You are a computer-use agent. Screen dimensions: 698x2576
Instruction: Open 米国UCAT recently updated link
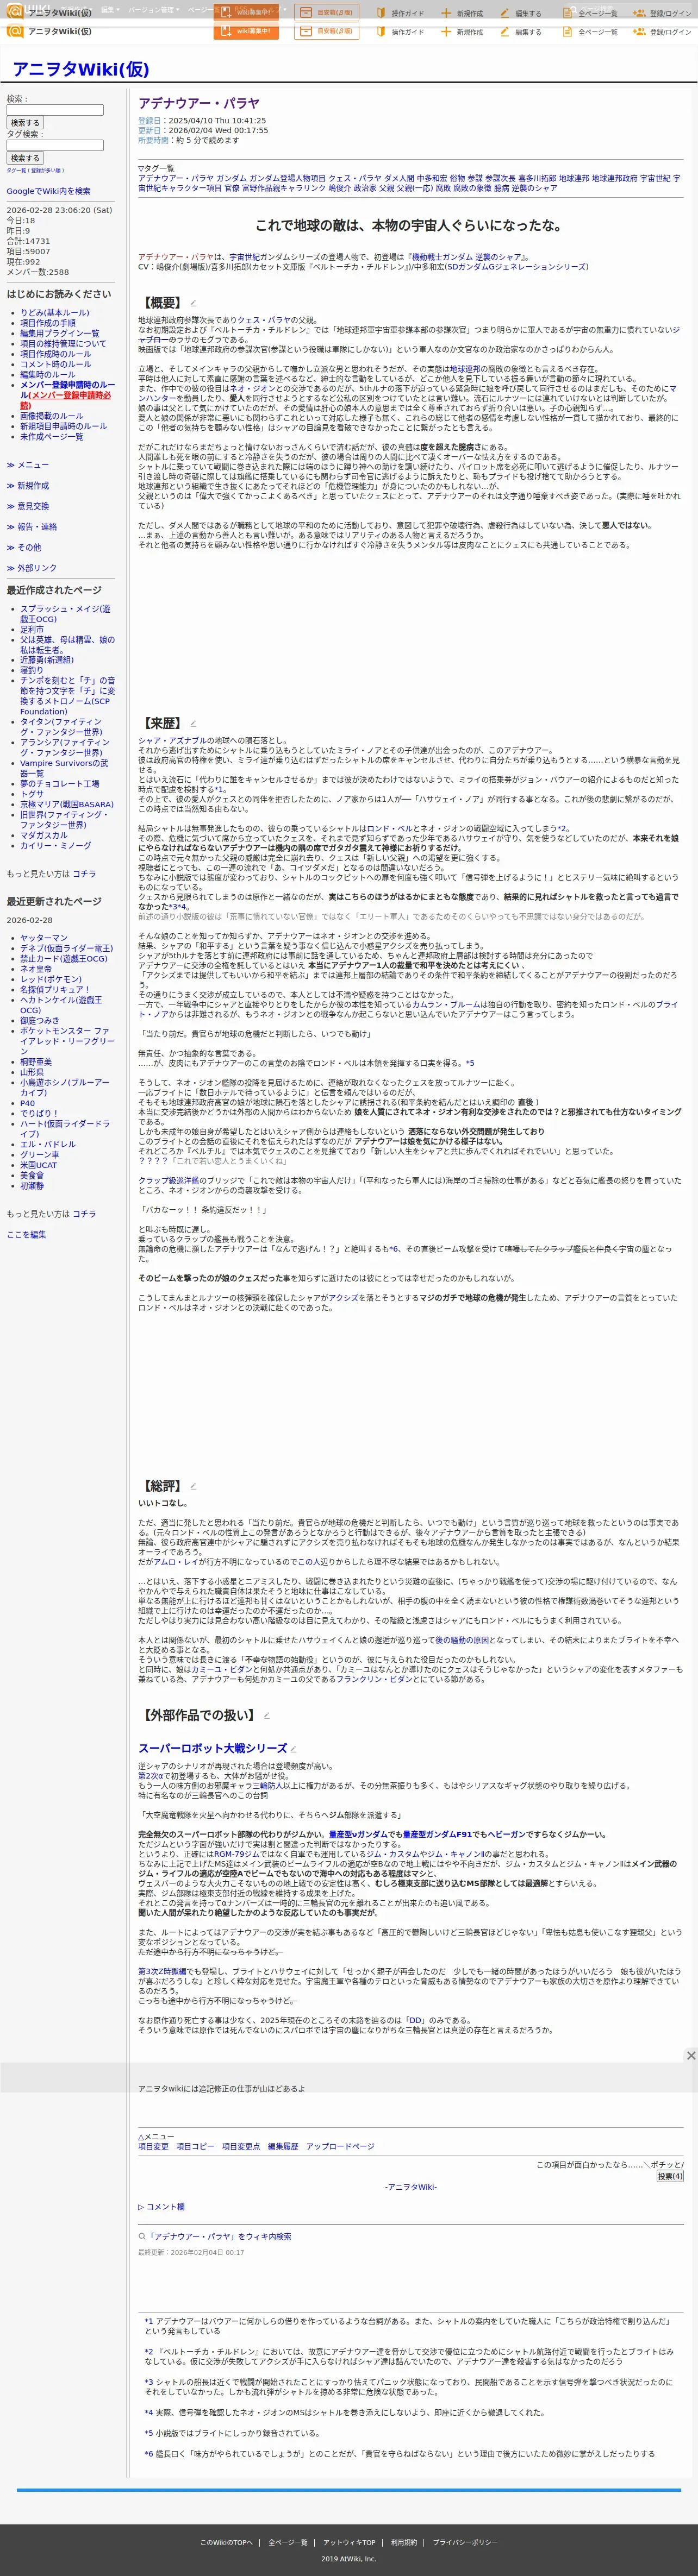coord(38,1165)
